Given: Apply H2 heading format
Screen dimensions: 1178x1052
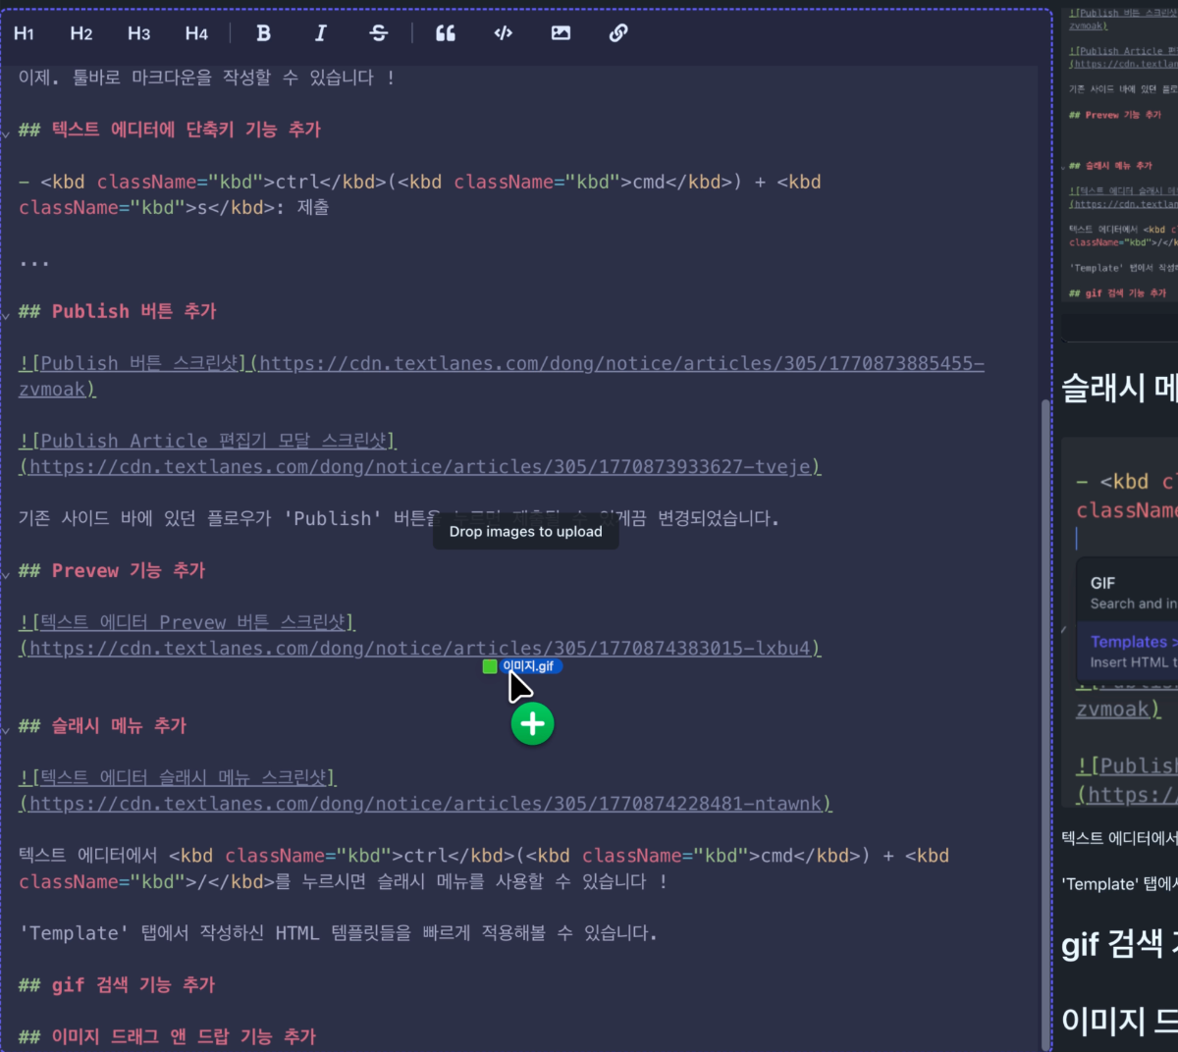Looking at the screenshot, I should pyautogui.click(x=81, y=33).
